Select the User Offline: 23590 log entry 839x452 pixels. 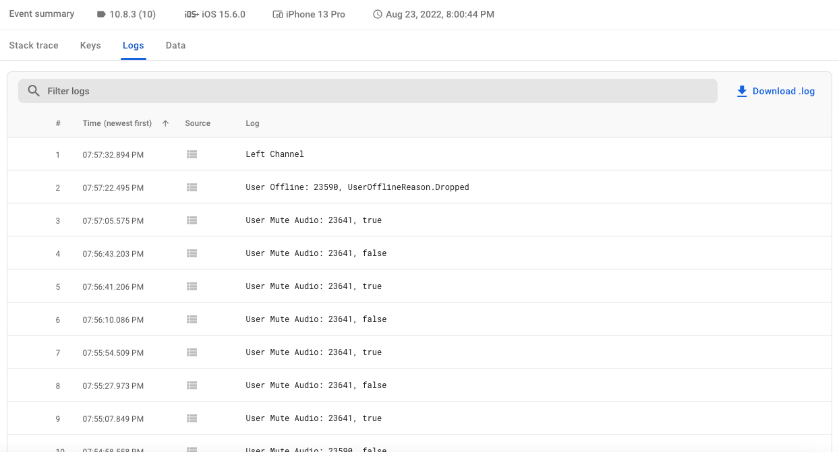[x=357, y=187]
